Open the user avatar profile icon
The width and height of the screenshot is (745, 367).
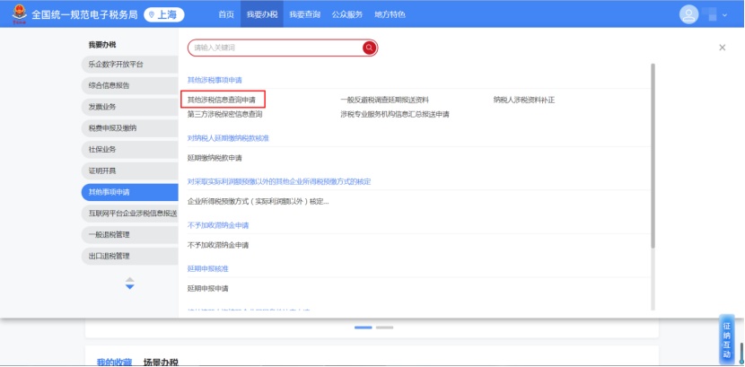688,14
